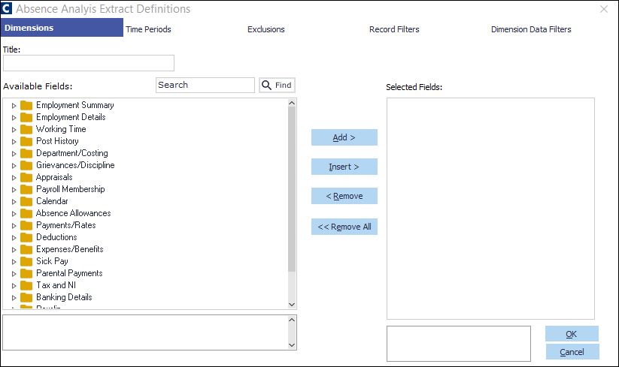Viewport: 619px width, 367px height.
Task: Switch to the Dimensions tab
Action: click(x=62, y=28)
